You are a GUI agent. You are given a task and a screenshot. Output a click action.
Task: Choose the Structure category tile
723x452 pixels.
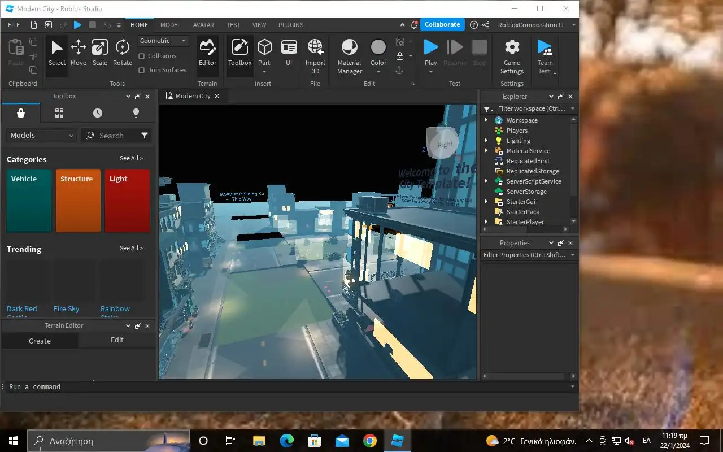[x=78, y=201]
